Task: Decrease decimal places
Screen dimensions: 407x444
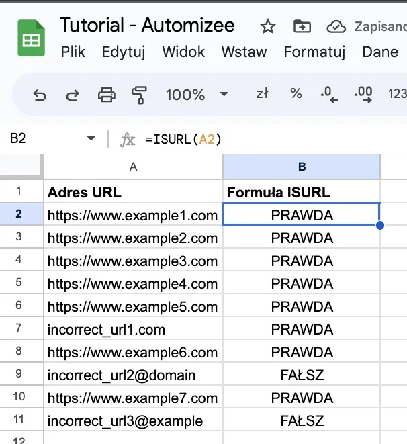Action: [x=330, y=95]
